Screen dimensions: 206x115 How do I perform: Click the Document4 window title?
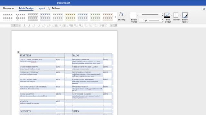[63, 3]
